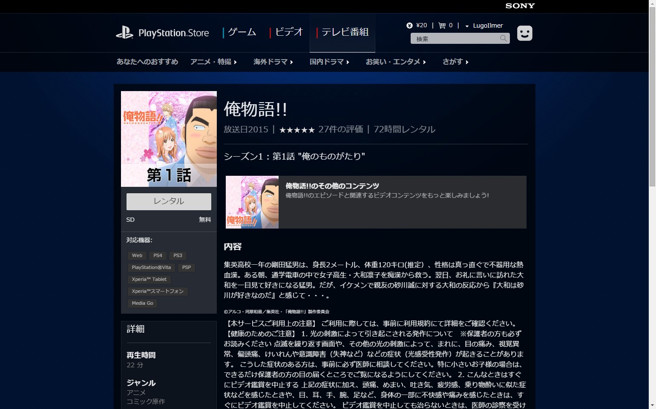656x409 pixels.
Task: Click the アニメ genre link
Action: point(136,392)
